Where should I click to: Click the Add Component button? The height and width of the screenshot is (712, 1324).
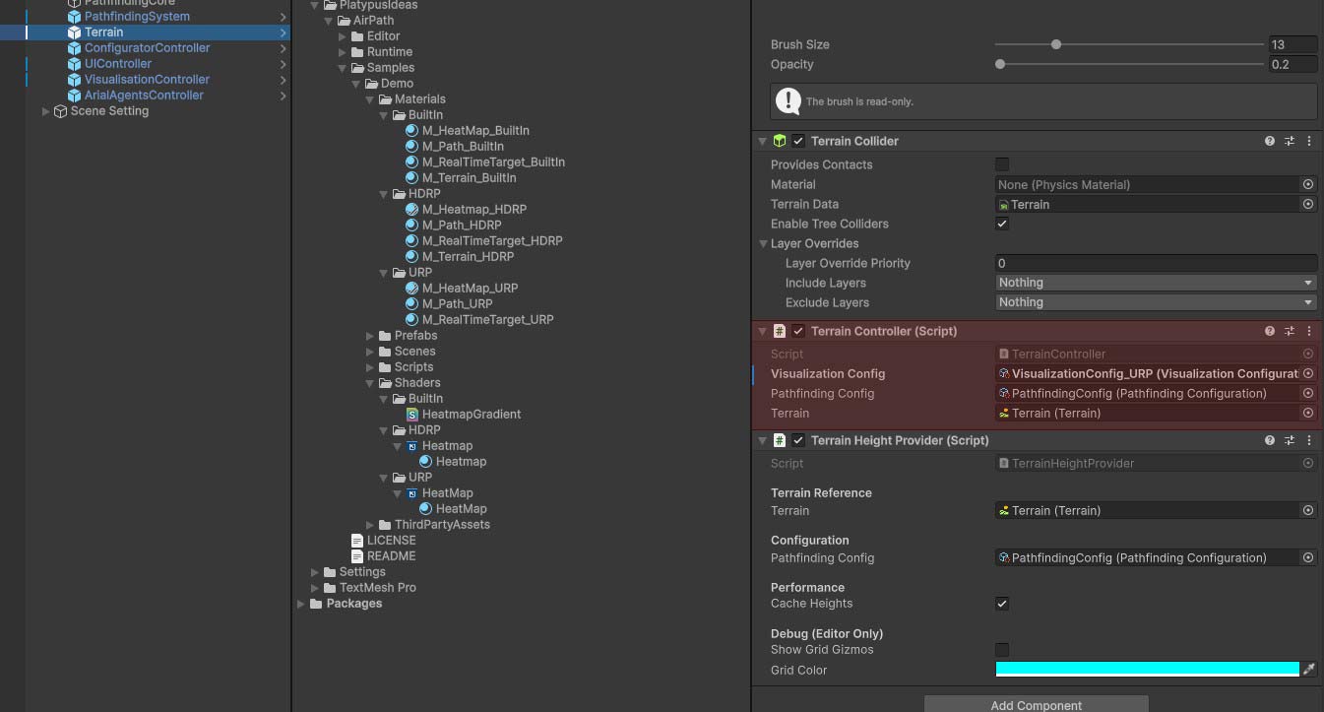[x=1036, y=704]
